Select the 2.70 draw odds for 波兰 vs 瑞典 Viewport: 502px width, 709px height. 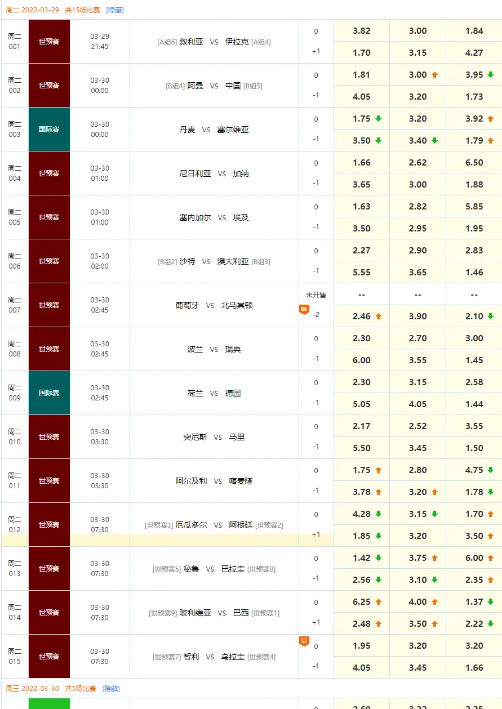[417, 338]
